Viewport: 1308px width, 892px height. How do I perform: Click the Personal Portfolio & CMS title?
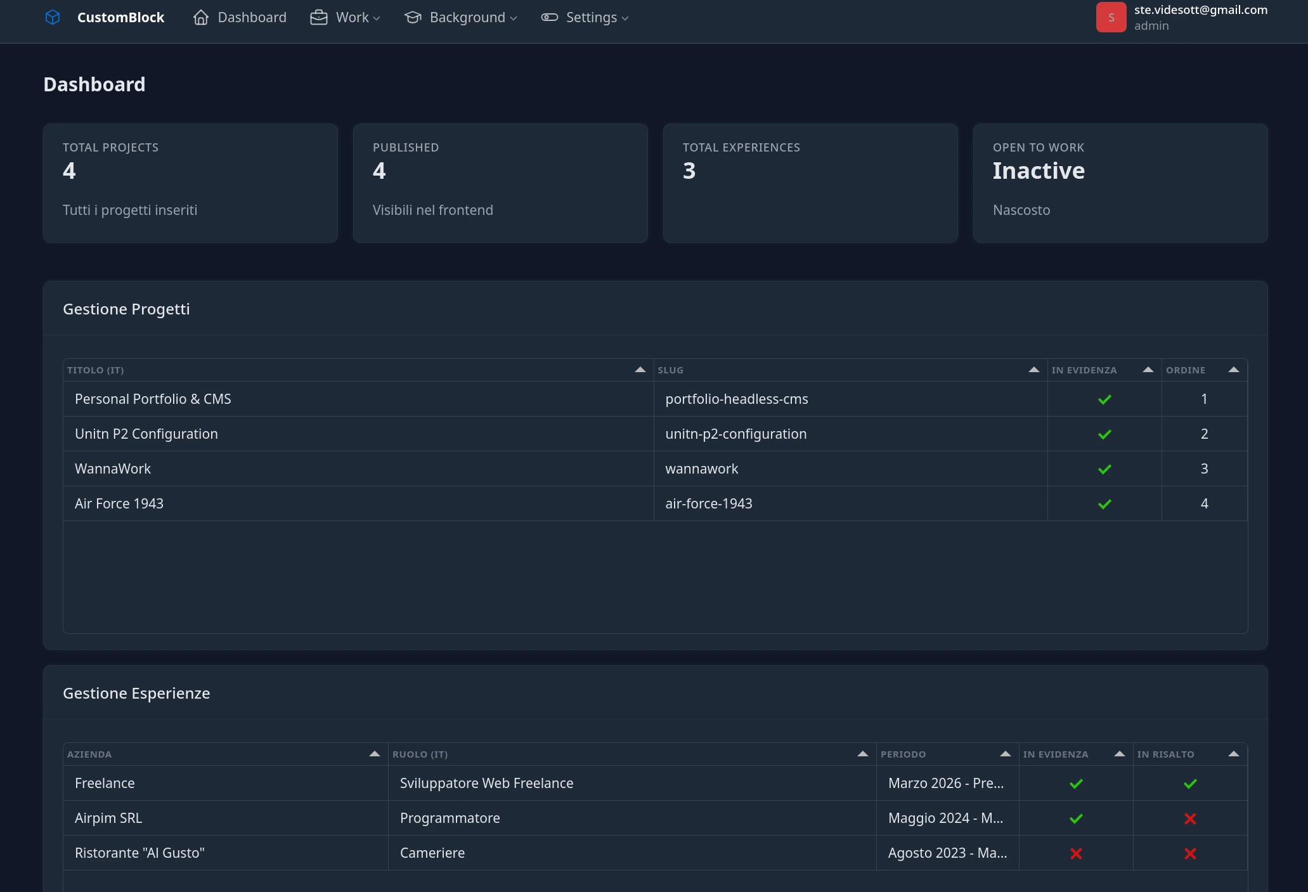(153, 399)
